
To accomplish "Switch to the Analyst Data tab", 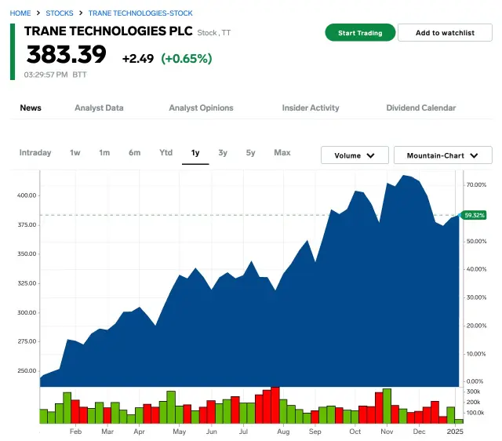I will [x=99, y=108].
